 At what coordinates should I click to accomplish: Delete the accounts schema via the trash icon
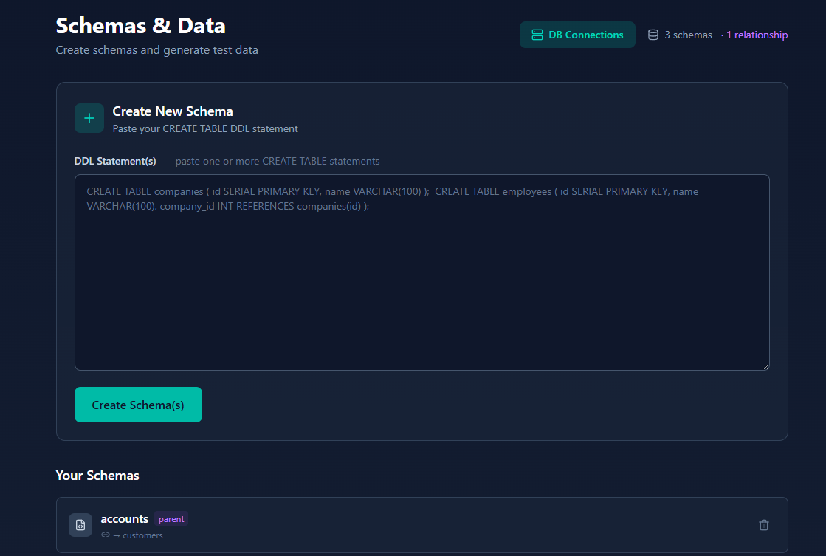[x=764, y=524]
